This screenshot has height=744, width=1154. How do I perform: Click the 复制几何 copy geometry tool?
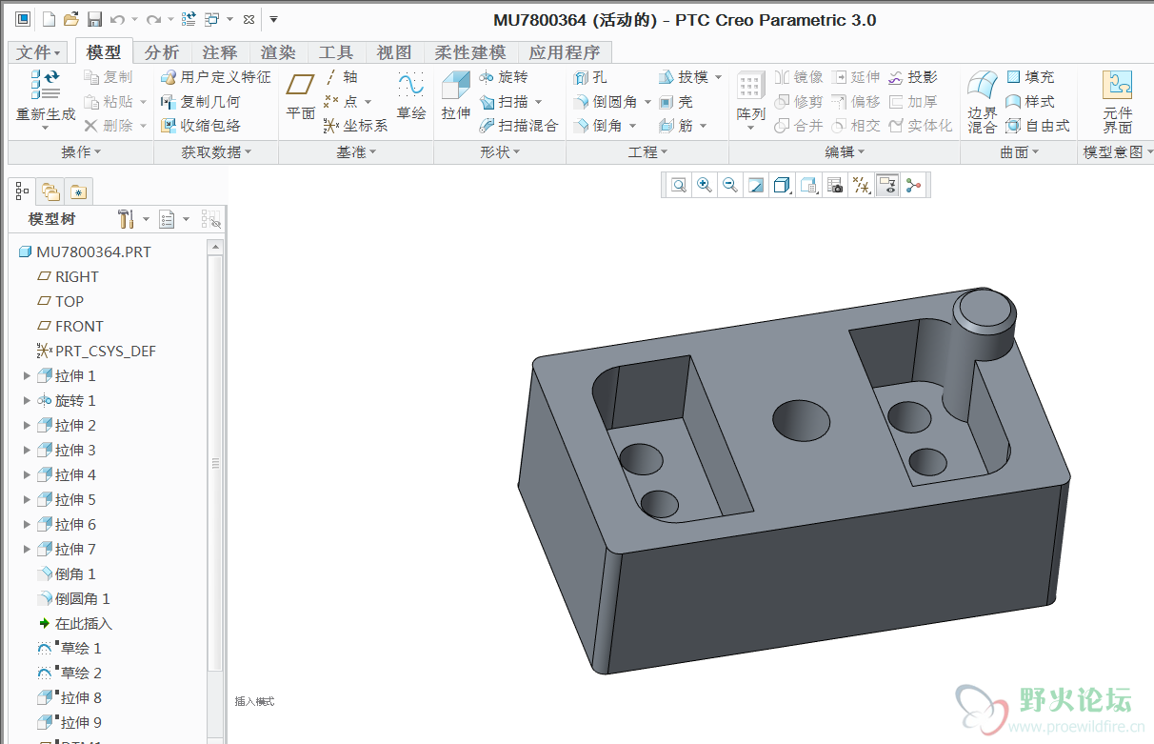coord(200,101)
